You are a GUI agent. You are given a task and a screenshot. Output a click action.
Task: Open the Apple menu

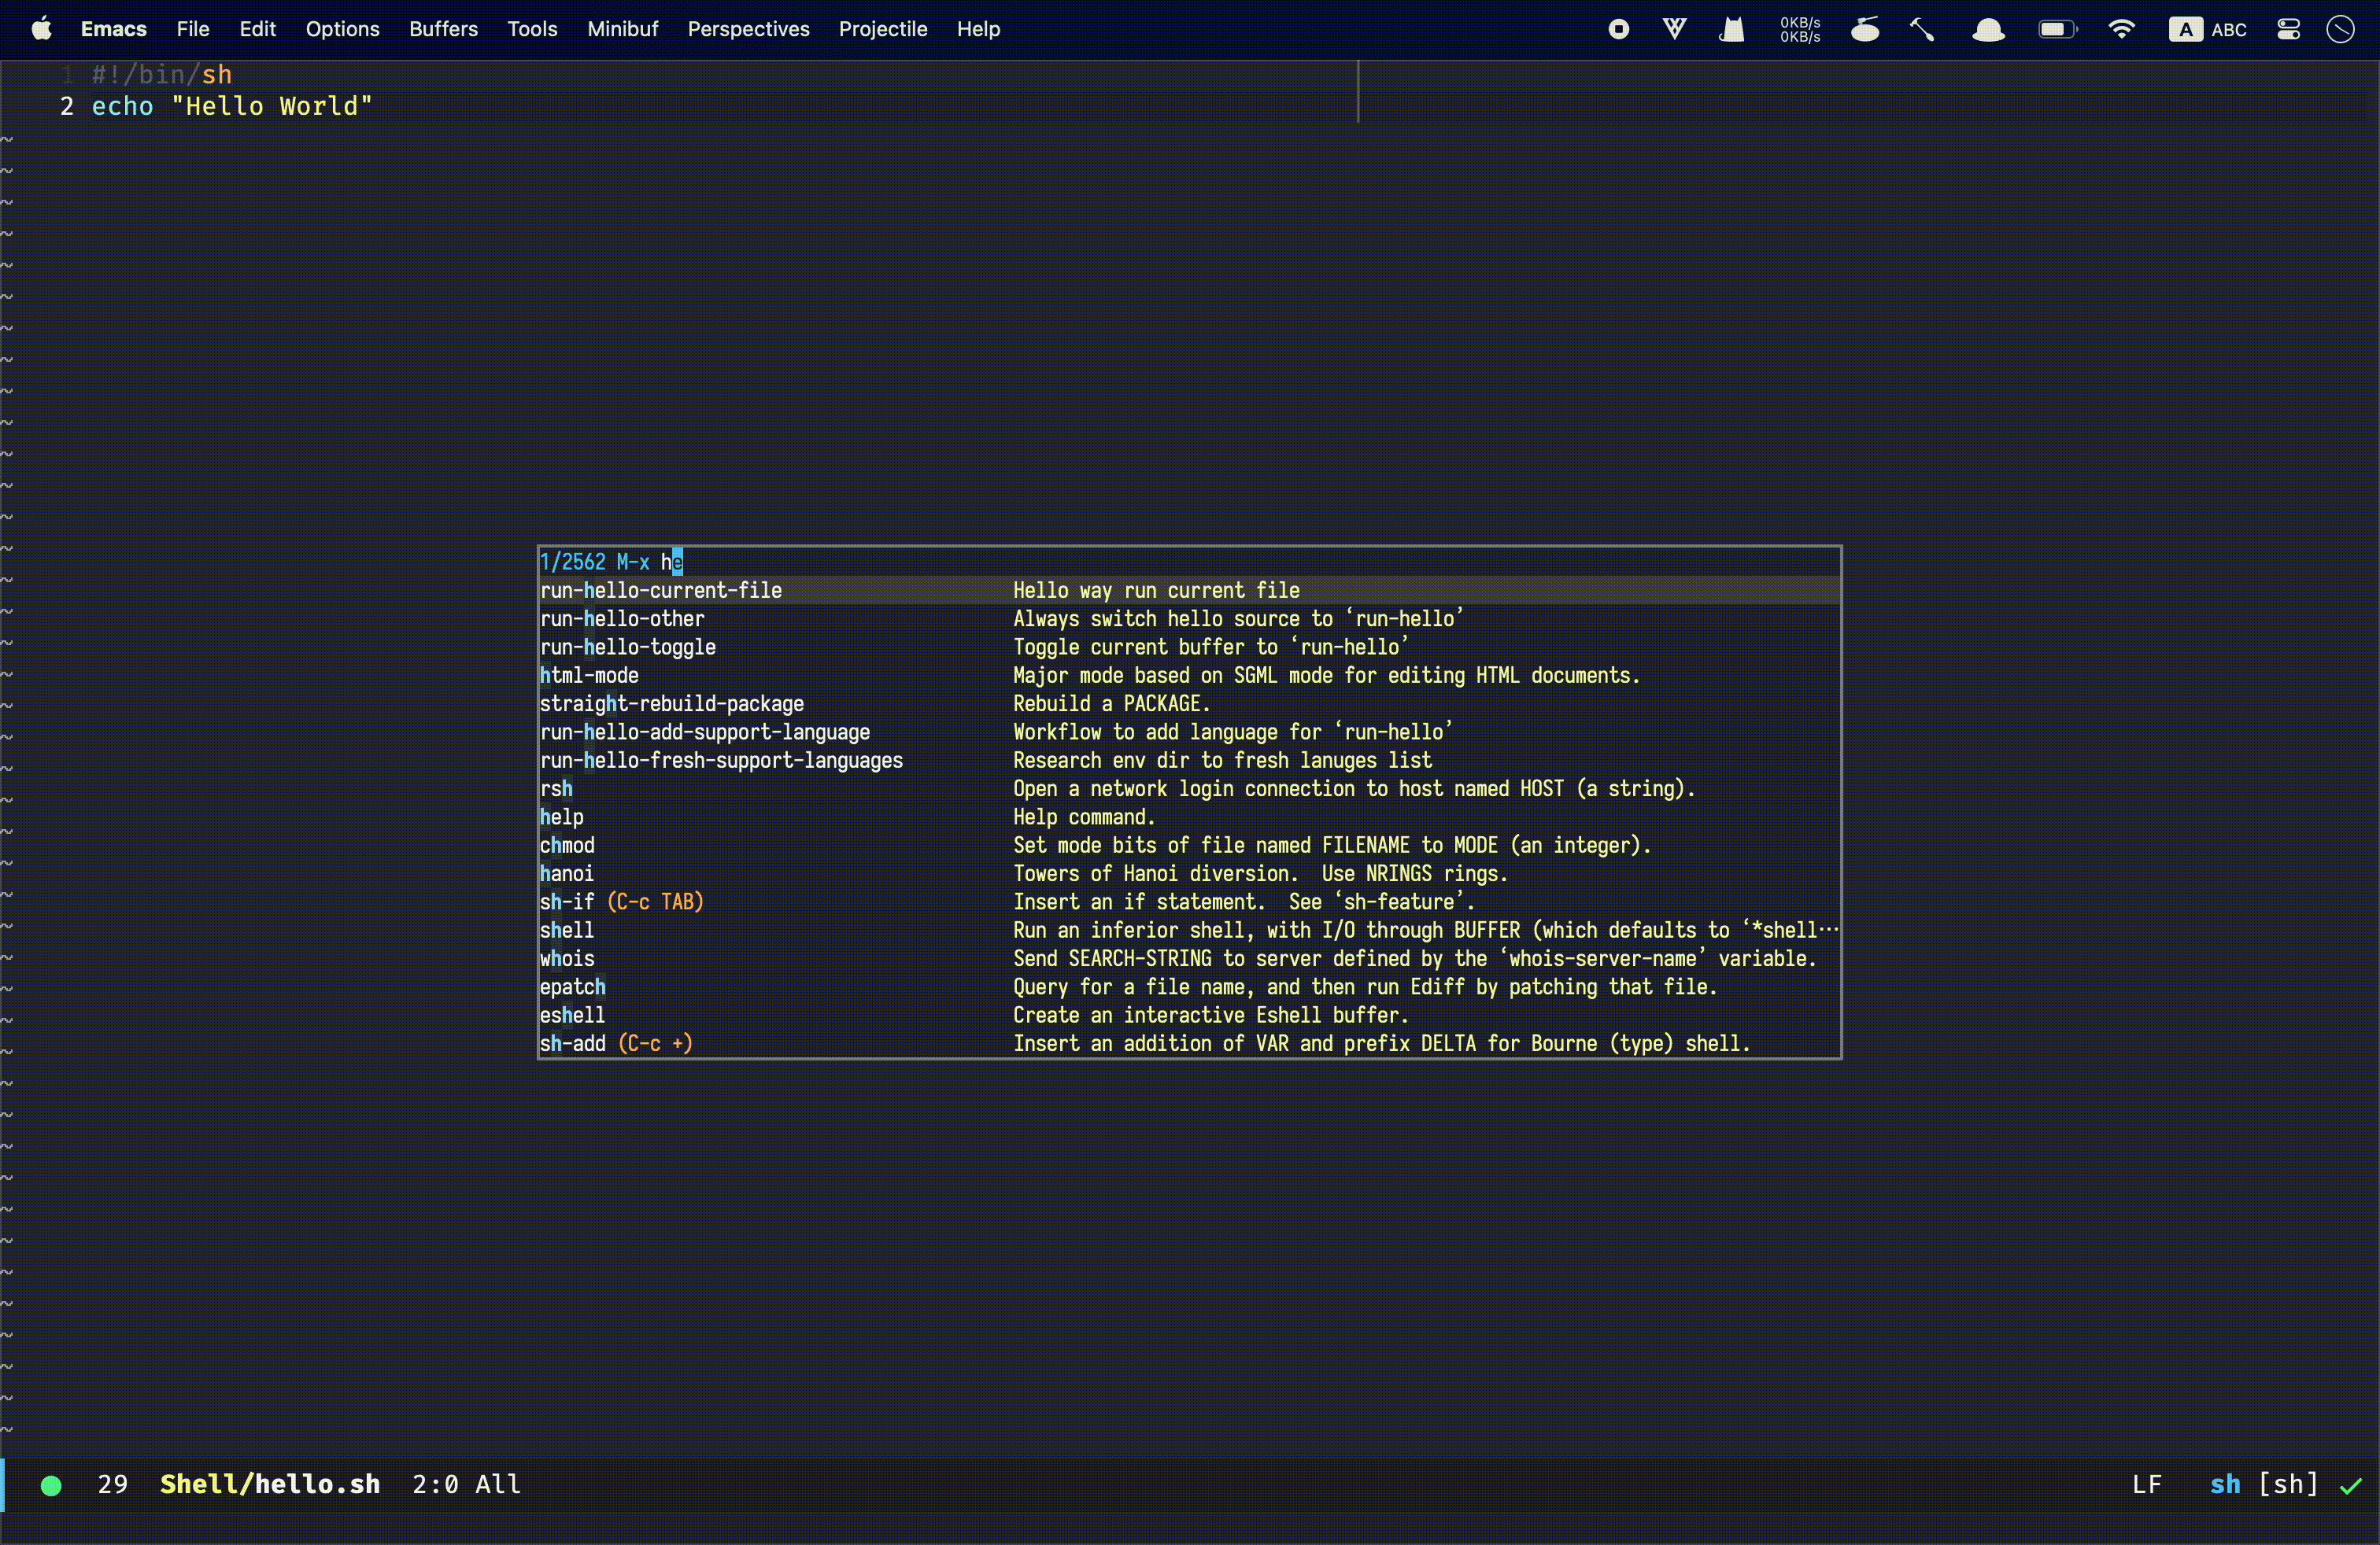41,29
